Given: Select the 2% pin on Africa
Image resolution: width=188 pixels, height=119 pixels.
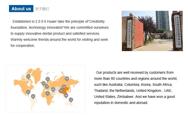Looking at the screenshot, I should [x=47, y=93].
